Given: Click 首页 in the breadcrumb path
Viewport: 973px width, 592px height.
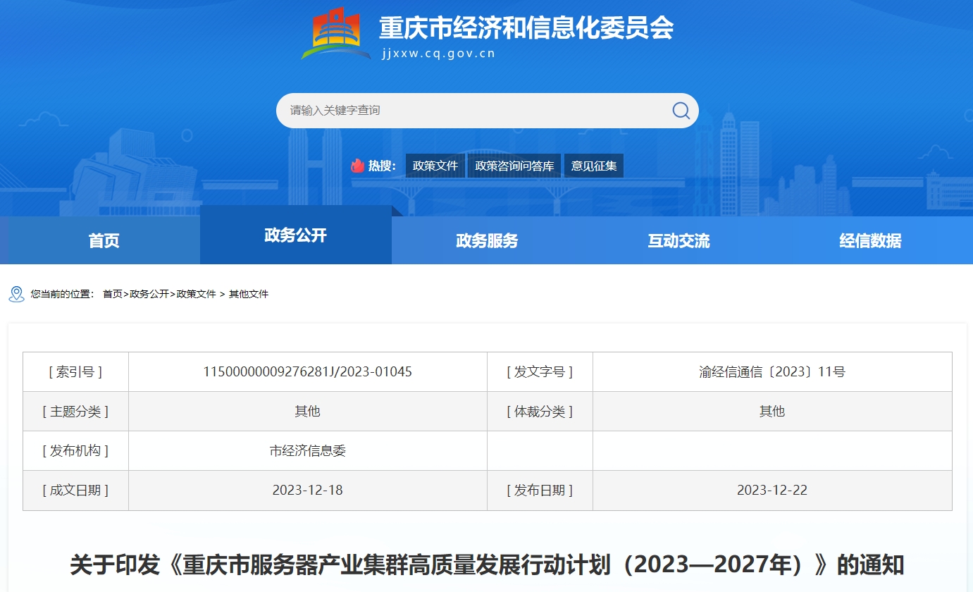Looking at the screenshot, I should 113,294.
